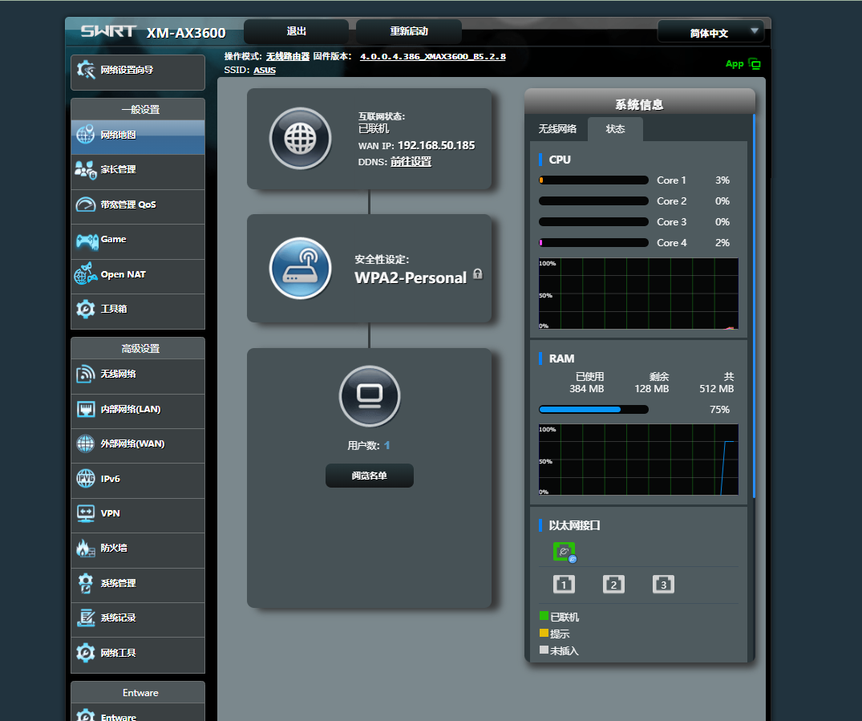The width and height of the screenshot is (862, 721).
Task: Switch to the 状态 tab
Action: 615,128
